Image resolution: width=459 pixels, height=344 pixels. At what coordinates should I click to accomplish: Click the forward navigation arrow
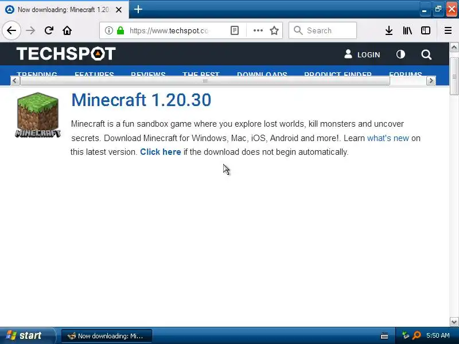point(30,30)
